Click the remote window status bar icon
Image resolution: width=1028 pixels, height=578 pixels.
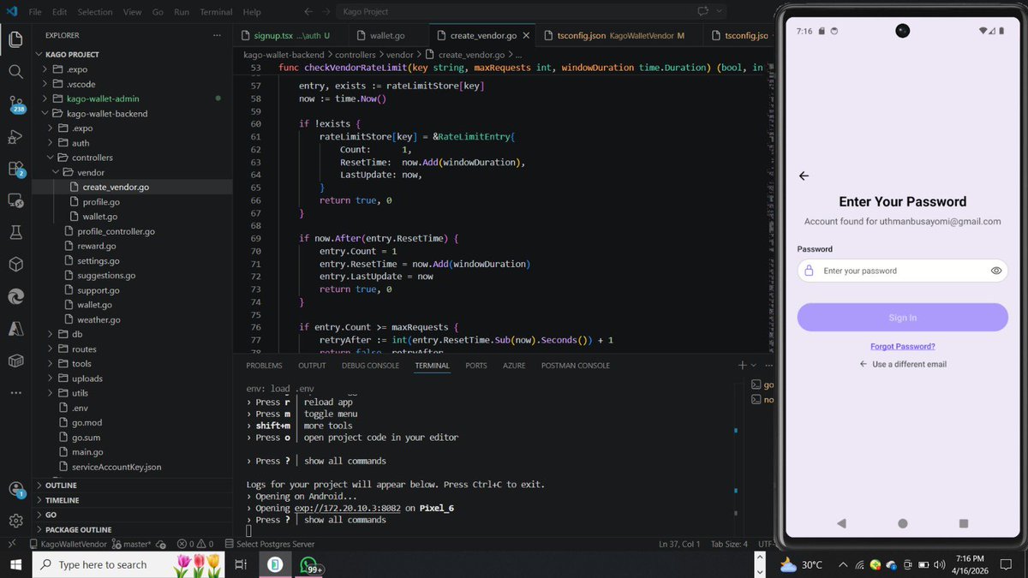click(12, 544)
